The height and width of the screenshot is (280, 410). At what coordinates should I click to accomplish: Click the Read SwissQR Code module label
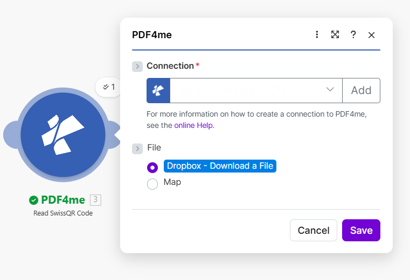coord(63,213)
